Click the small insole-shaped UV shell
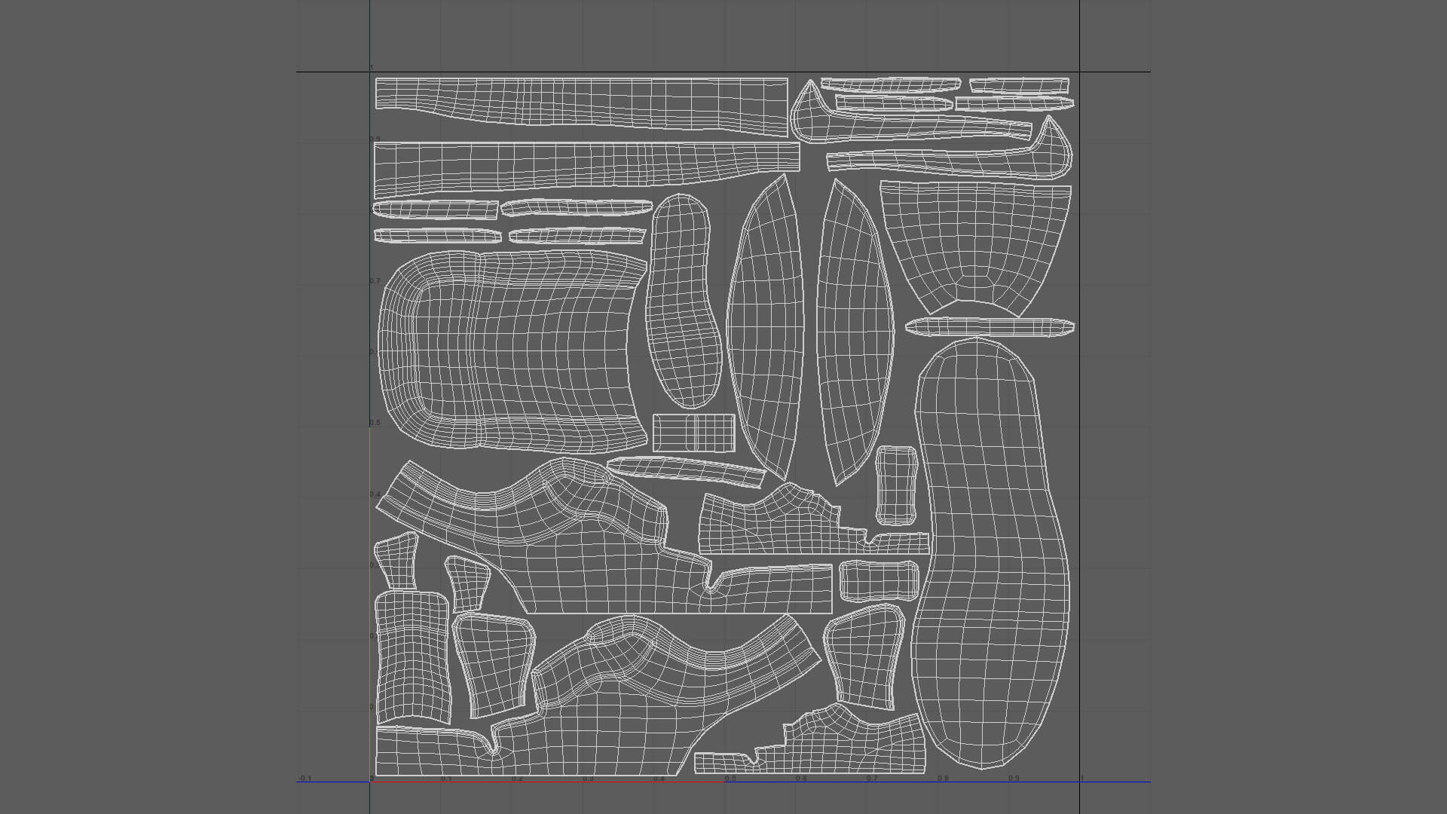1447x814 pixels. pos(681,301)
